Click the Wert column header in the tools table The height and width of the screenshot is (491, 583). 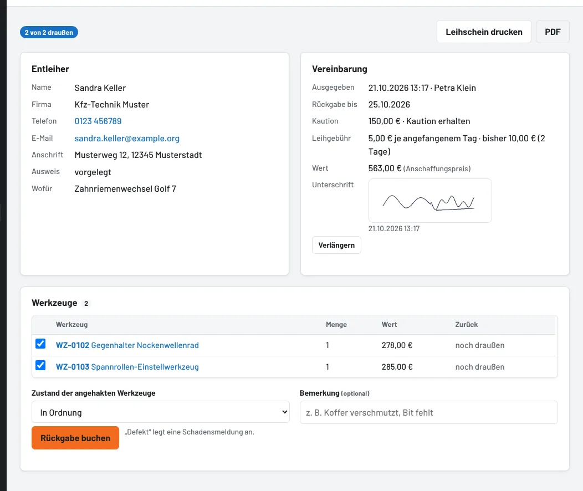coord(389,325)
